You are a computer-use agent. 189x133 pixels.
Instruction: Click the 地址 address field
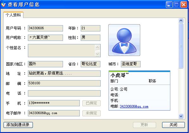tap(64, 74)
